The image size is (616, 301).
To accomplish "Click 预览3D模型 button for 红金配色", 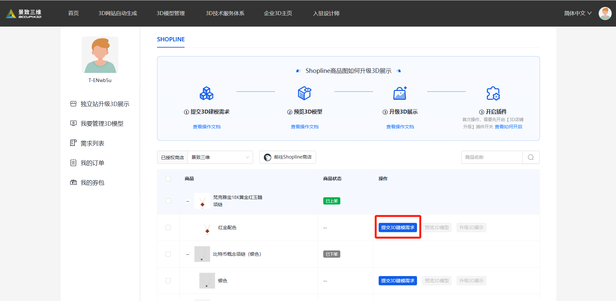I will [x=437, y=227].
